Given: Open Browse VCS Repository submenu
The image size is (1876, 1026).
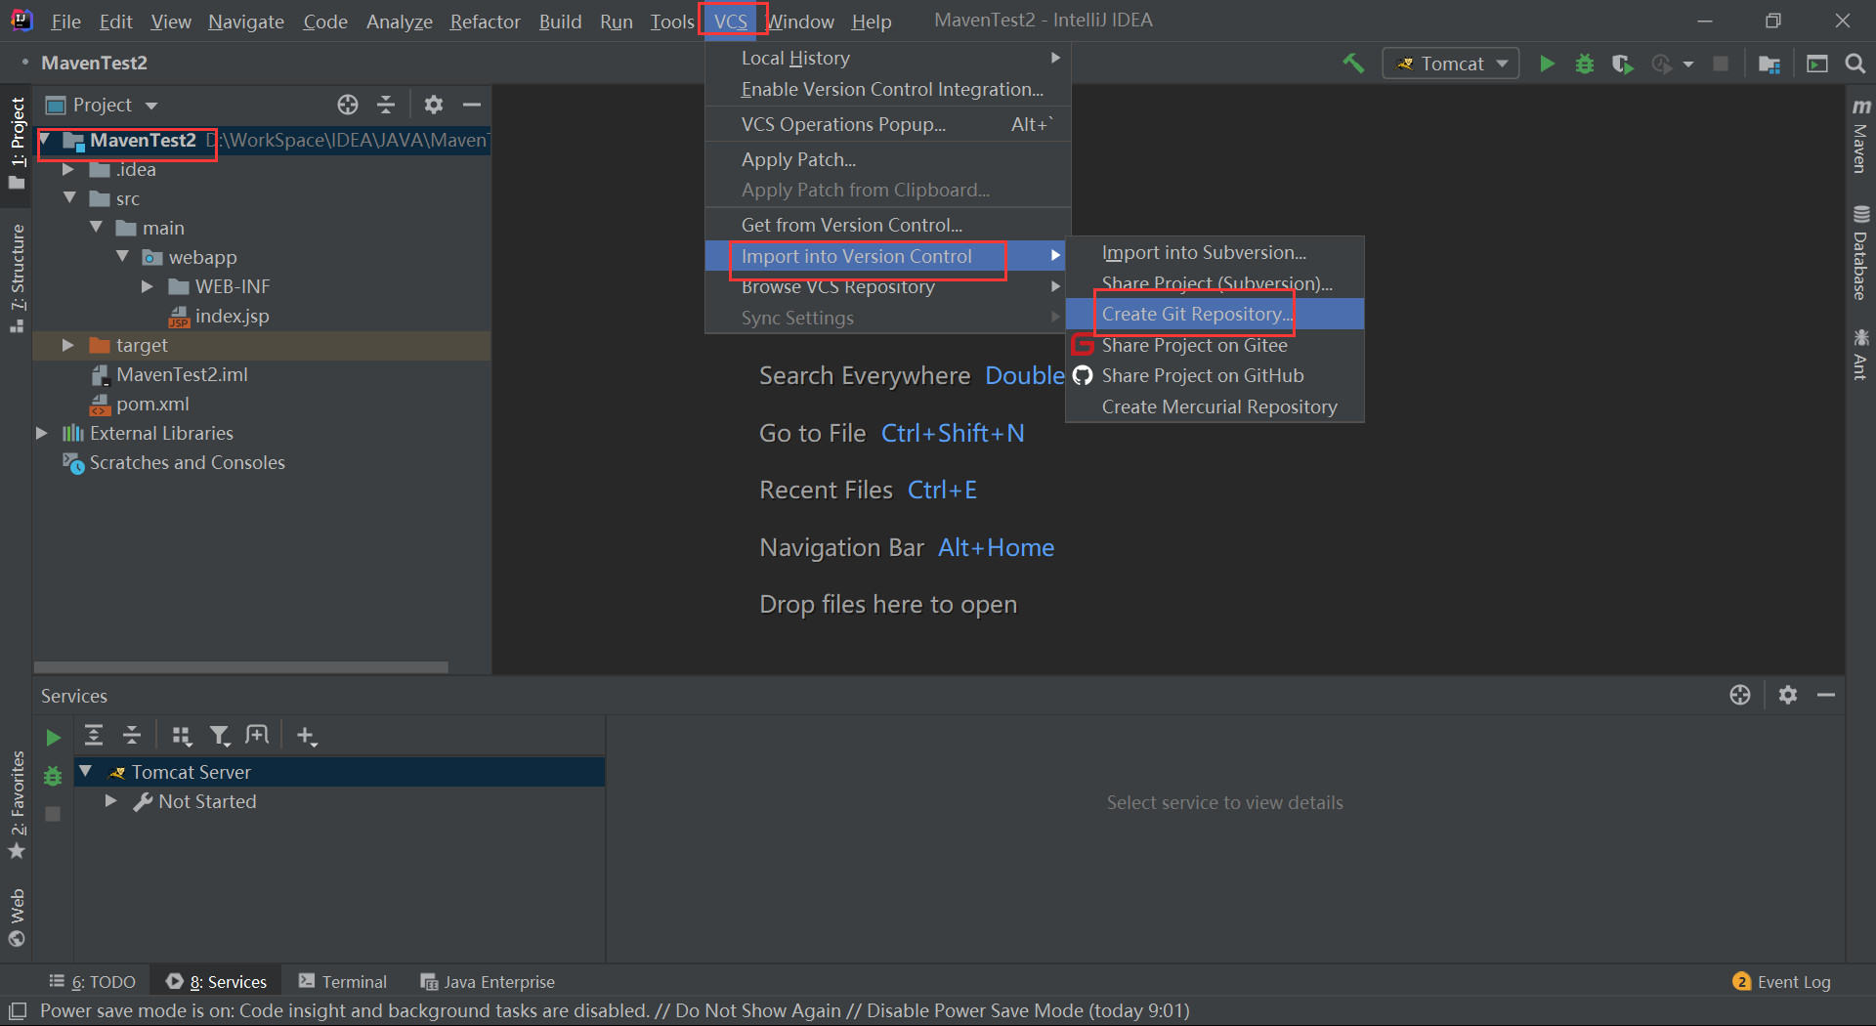Looking at the screenshot, I should (x=888, y=286).
